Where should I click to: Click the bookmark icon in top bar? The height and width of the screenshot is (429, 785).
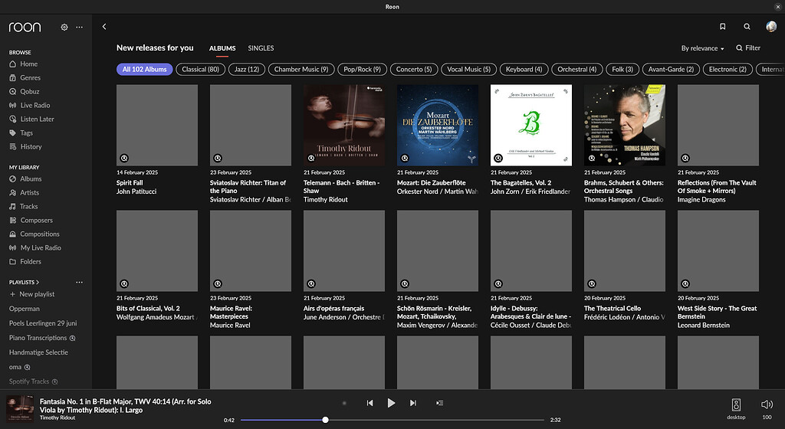pyautogui.click(x=722, y=27)
